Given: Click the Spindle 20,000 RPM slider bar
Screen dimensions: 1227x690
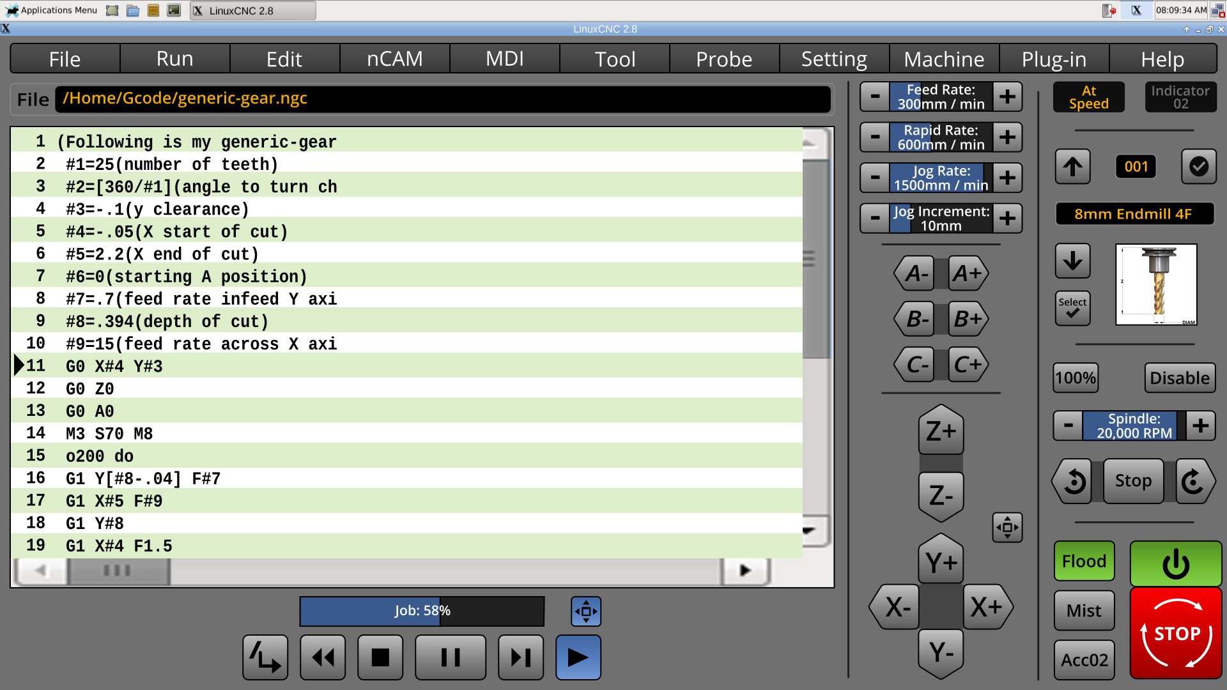Looking at the screenshot, I should click(x=1134, y=425).
